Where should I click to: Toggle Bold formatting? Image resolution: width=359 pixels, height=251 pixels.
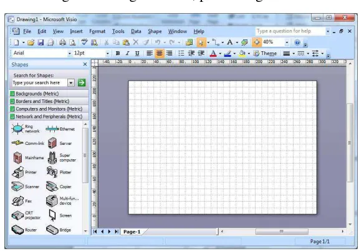[118, 54]
